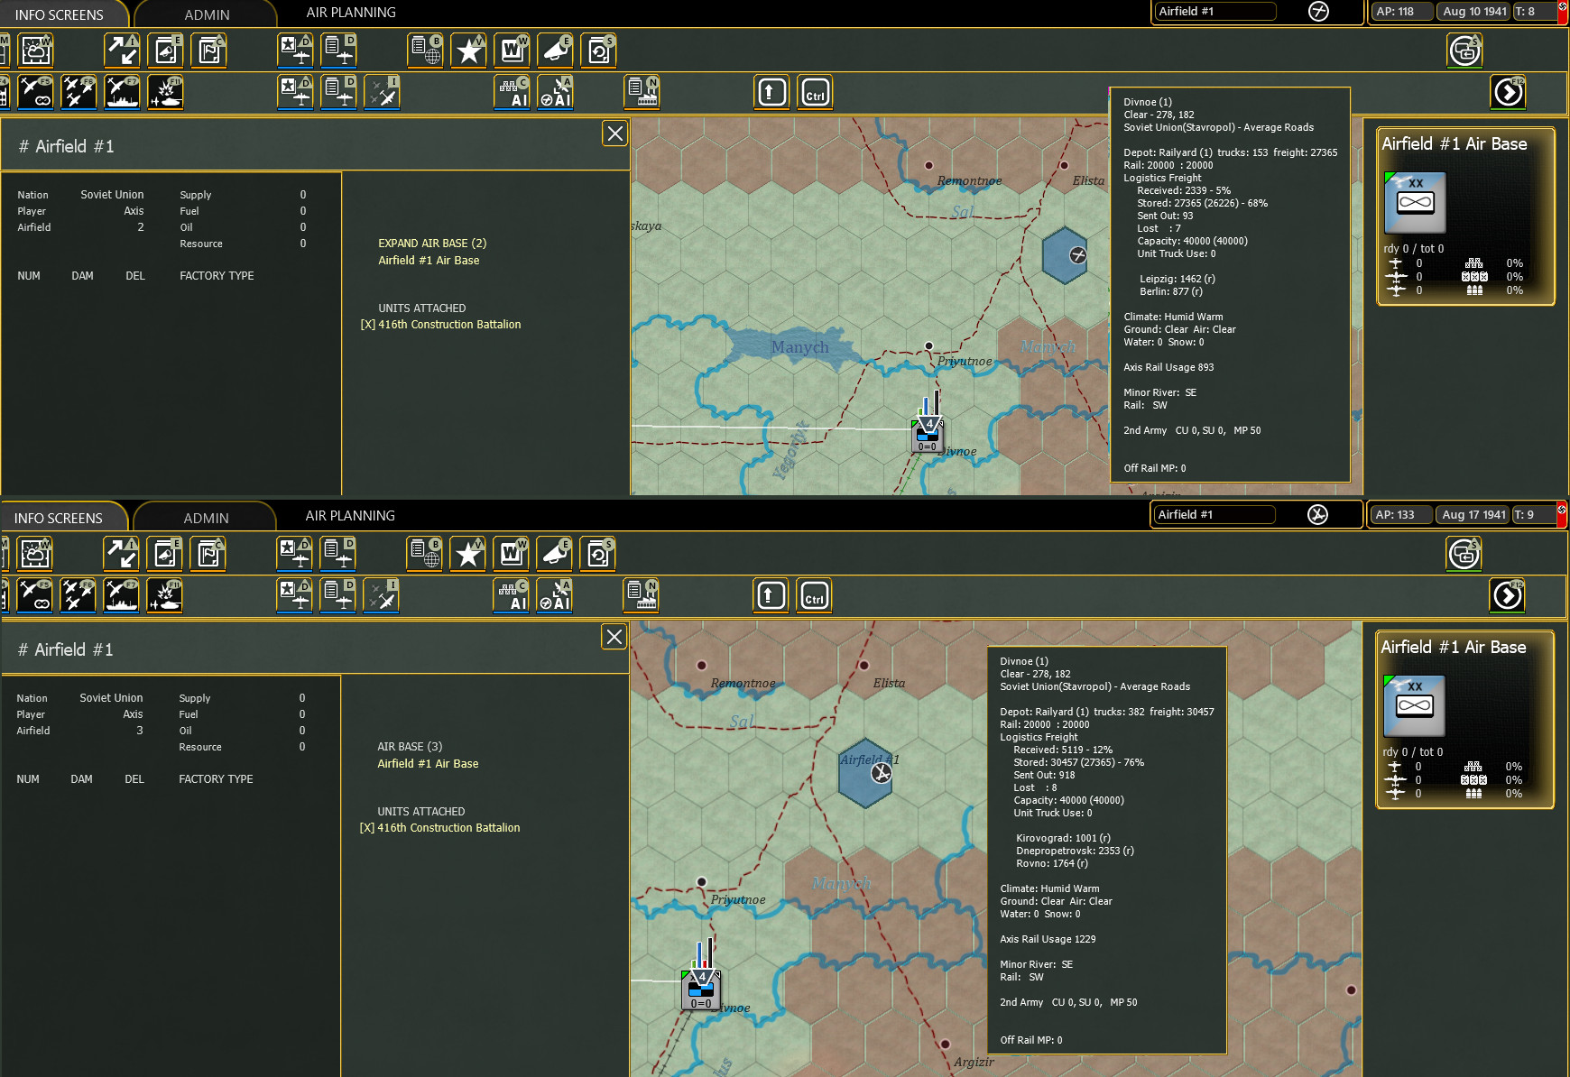Switch to INFO SCREENS tab in the Aug 10 screen
Viewport: 1570px width, 1077px height.
pyautogui.click(x=60, y=14)
